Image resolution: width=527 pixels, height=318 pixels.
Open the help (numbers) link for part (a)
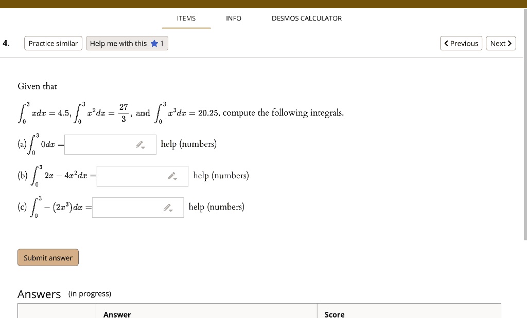(x=188, y=144)
